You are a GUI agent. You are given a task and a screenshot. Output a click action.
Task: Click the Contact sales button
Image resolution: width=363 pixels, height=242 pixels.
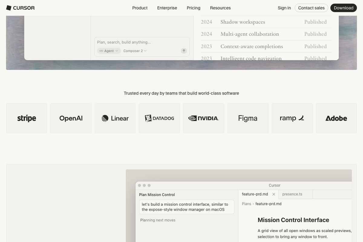311,8
